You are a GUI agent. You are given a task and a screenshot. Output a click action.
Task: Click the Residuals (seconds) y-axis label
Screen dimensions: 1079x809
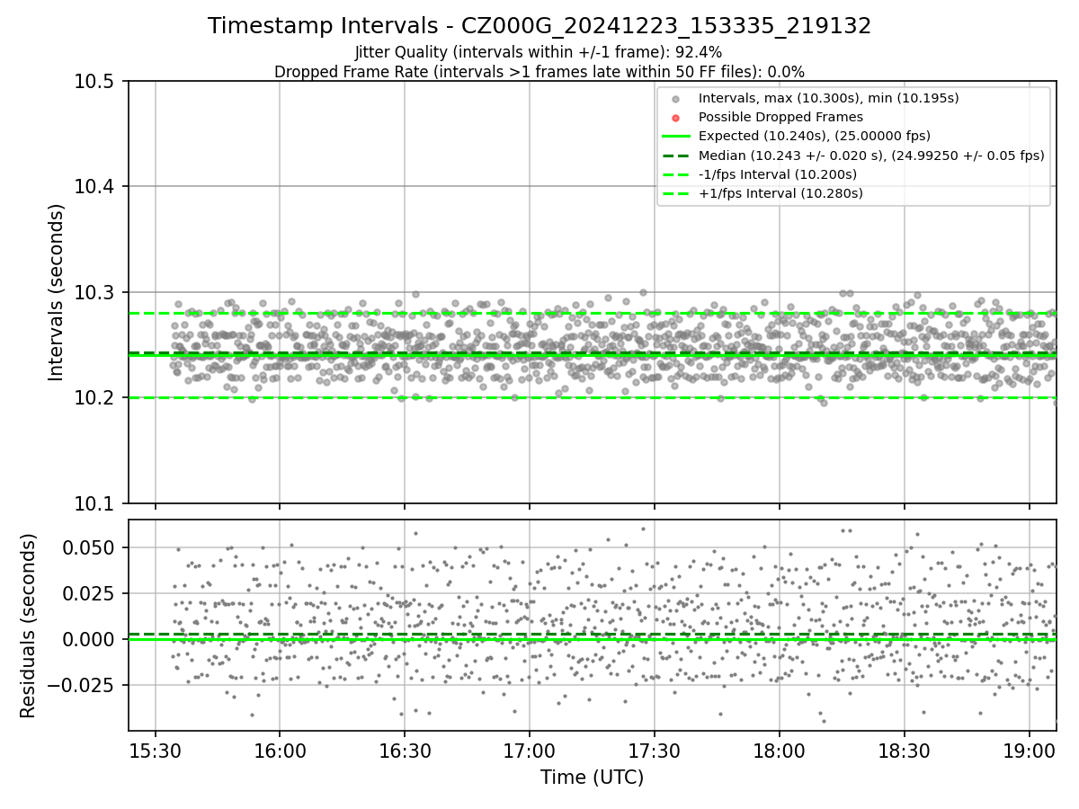[29, 626]
